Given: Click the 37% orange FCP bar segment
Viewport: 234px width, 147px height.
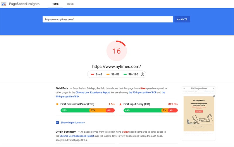Looking at the screenshot, I should 97,110.
